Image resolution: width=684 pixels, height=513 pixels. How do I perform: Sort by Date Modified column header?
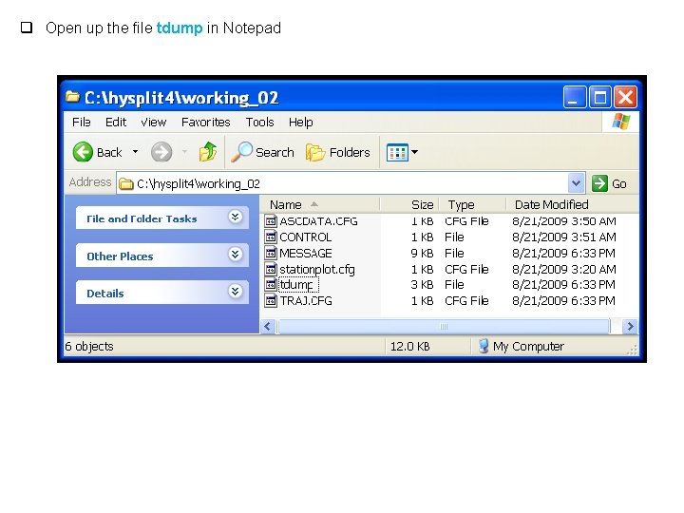click(x=572, y=204)
